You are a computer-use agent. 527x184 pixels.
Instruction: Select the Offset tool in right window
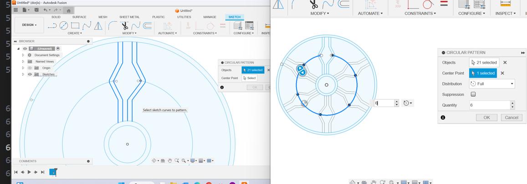(343, 4)
